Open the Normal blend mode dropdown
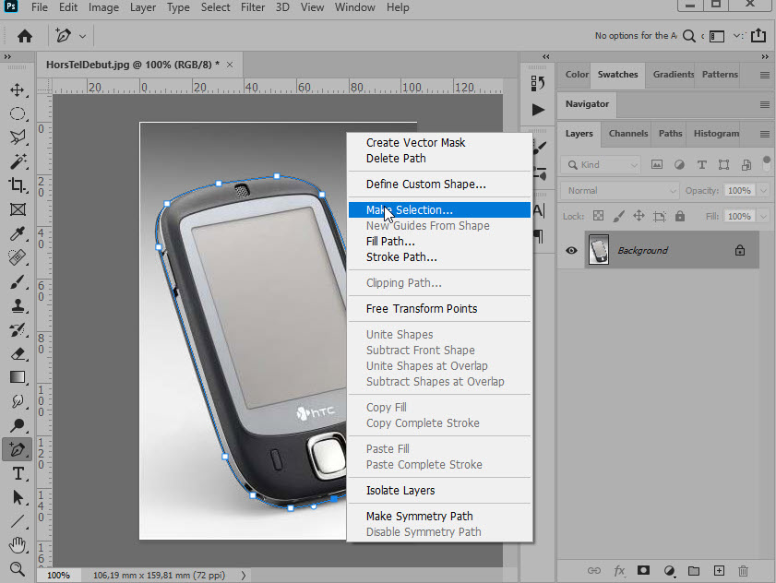 pos(619,191)
